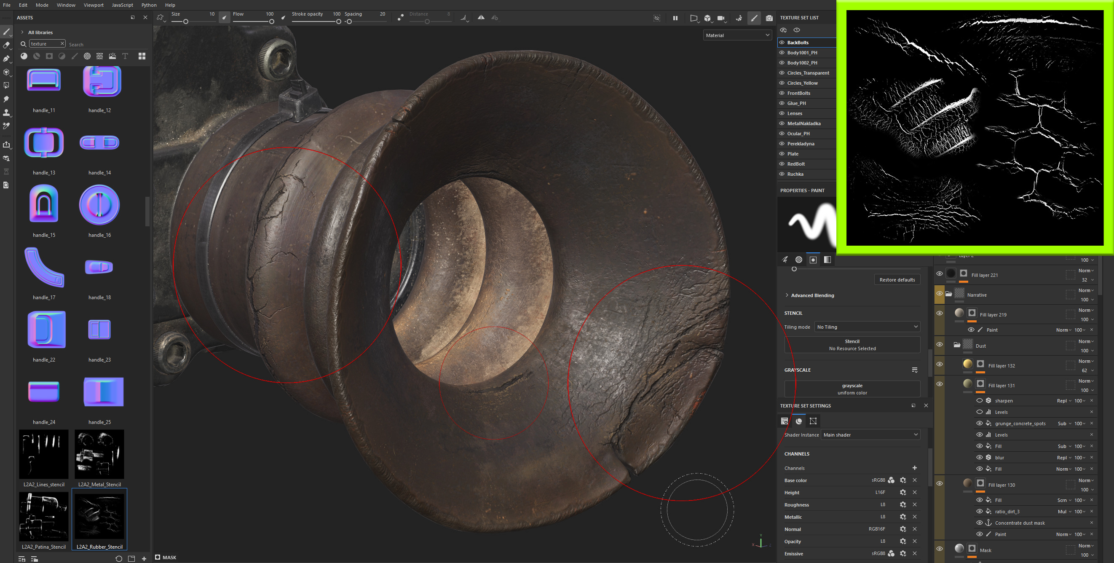
Task: Hide the grunge_concrete_spots effect
Action: point(980,424)
